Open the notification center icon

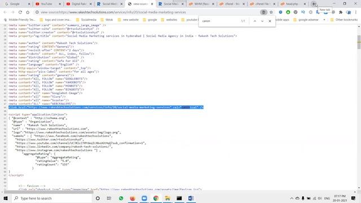[354, 198]
